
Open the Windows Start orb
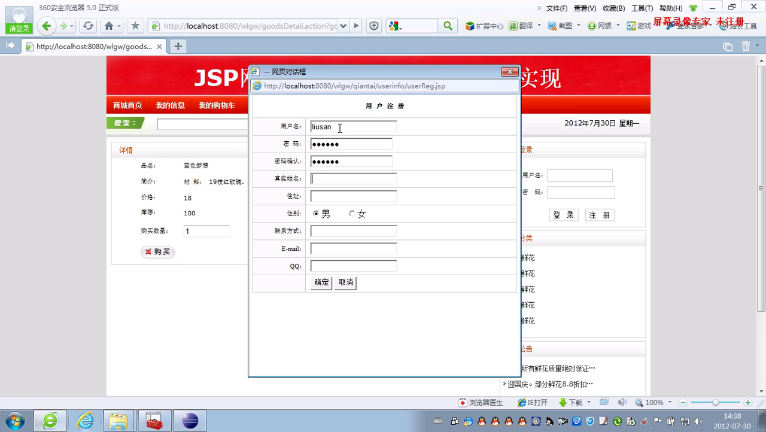(14, 421)
